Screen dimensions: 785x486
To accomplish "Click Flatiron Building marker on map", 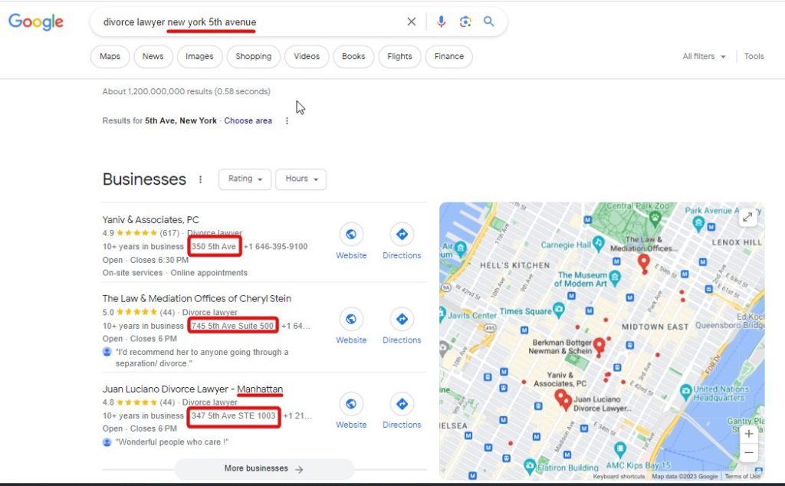I will 530,467.
